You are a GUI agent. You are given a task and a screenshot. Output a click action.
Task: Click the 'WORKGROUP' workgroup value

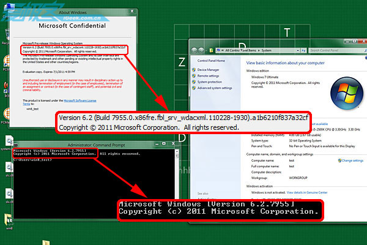coord(298,178)
